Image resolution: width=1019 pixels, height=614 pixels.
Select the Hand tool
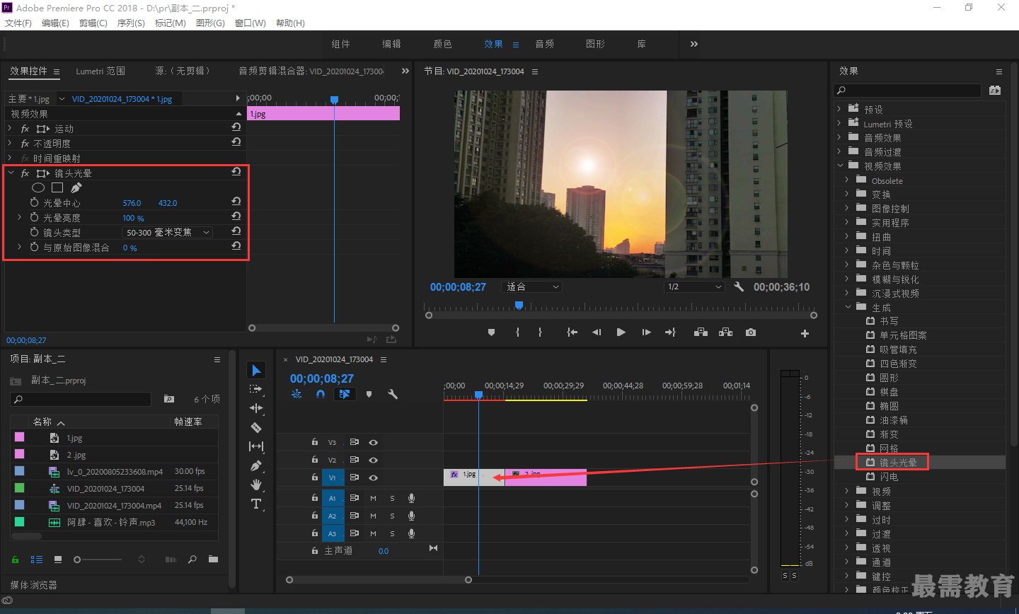(x=256, y=485)
